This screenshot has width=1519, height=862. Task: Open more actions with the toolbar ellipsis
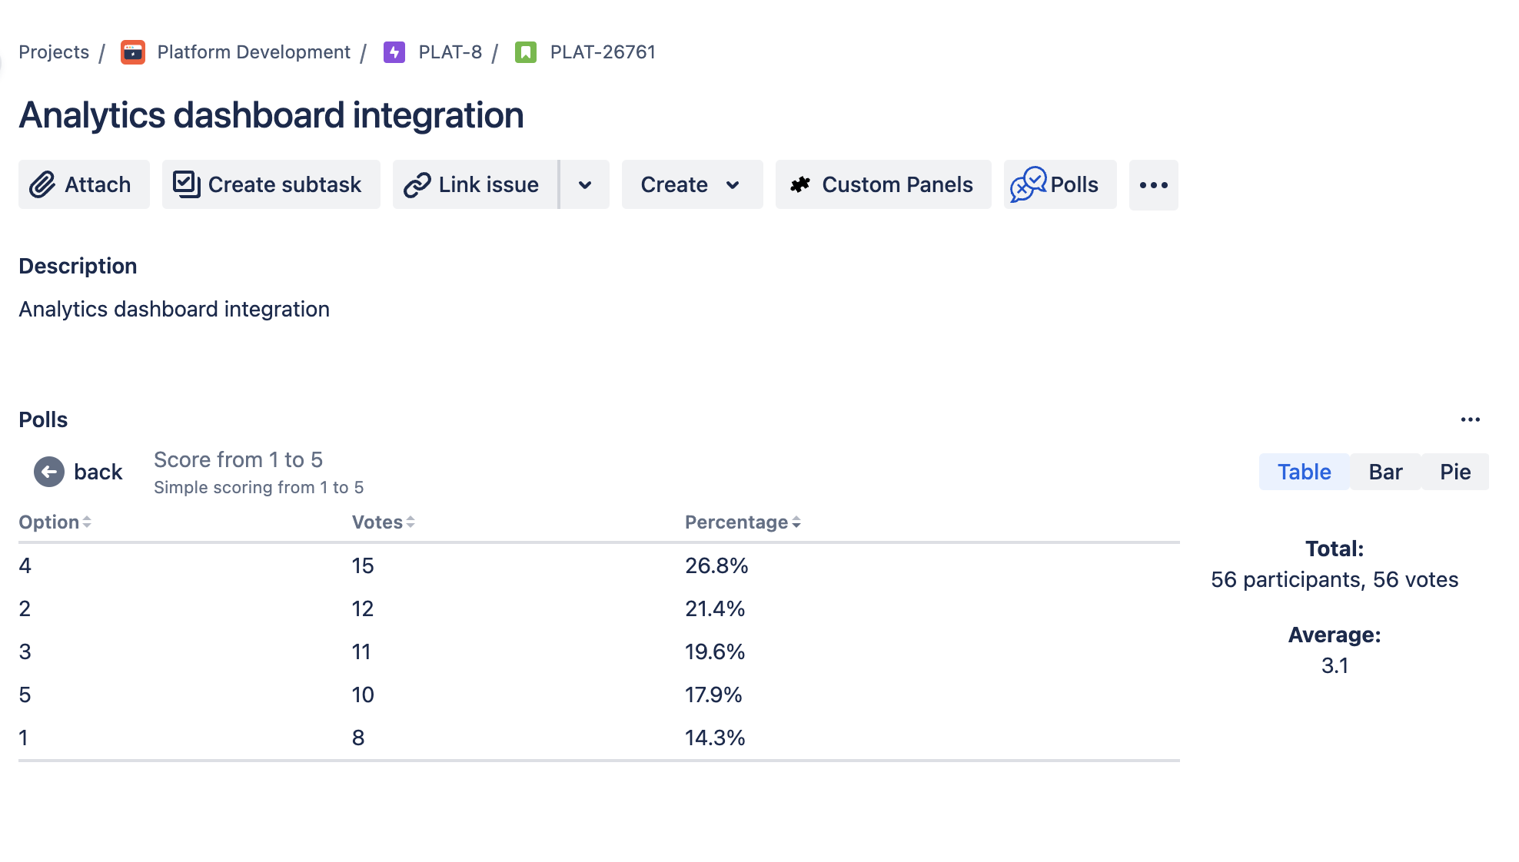point(1153,184)
